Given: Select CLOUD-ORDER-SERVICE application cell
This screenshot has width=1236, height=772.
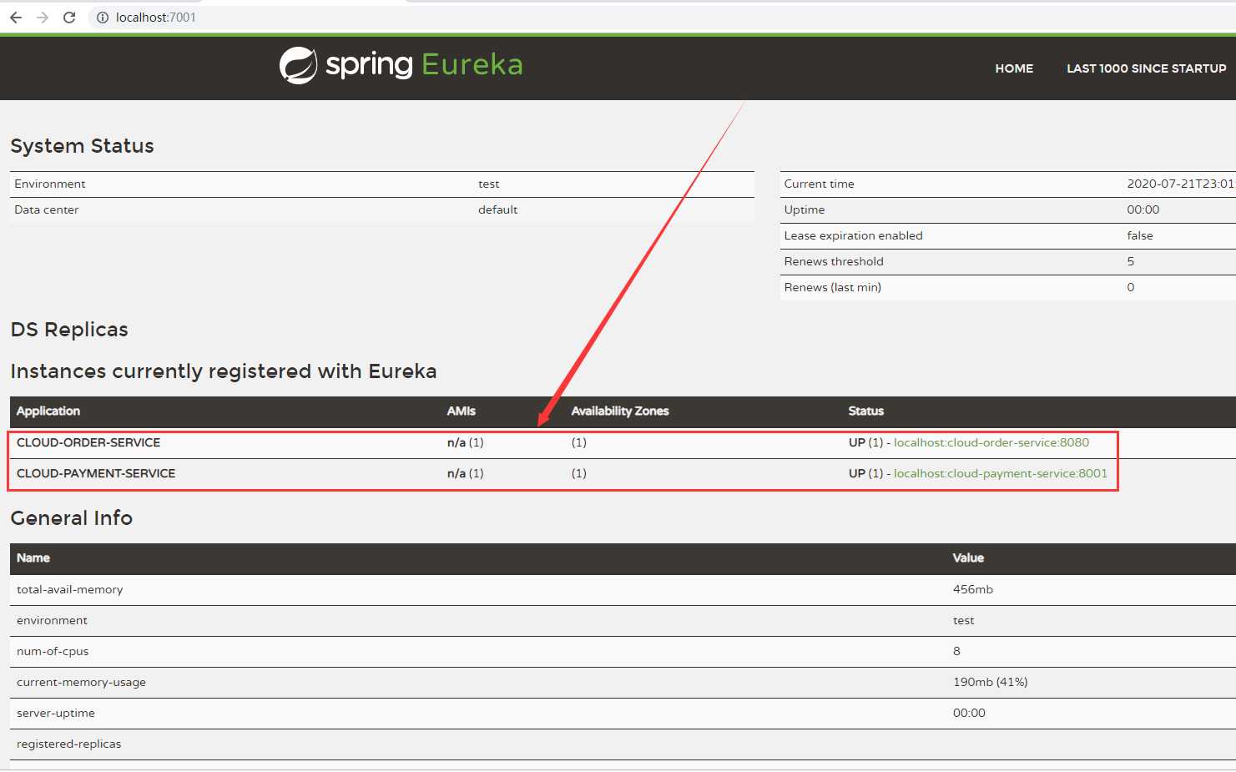Looking at the screenshot, I should (x=88, y=442).
